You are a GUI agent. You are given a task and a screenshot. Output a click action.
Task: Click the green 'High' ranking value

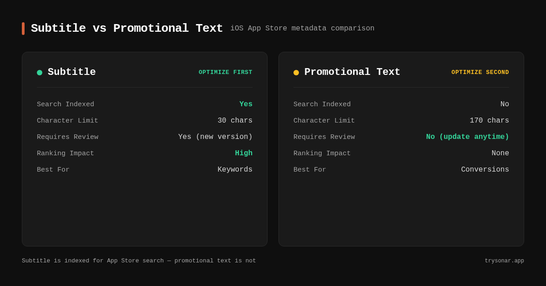[244, 153]
